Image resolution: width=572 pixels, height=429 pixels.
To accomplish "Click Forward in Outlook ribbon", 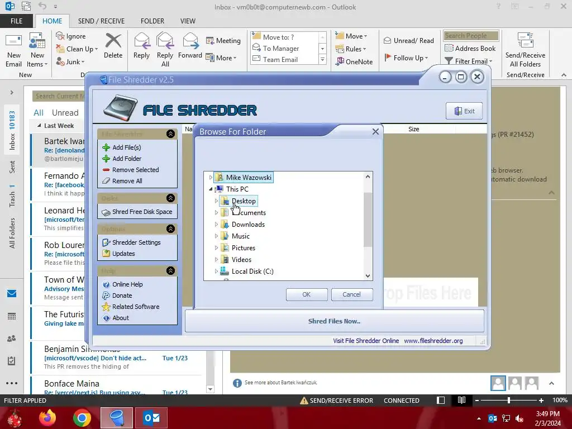I will [x=190, y=46].
